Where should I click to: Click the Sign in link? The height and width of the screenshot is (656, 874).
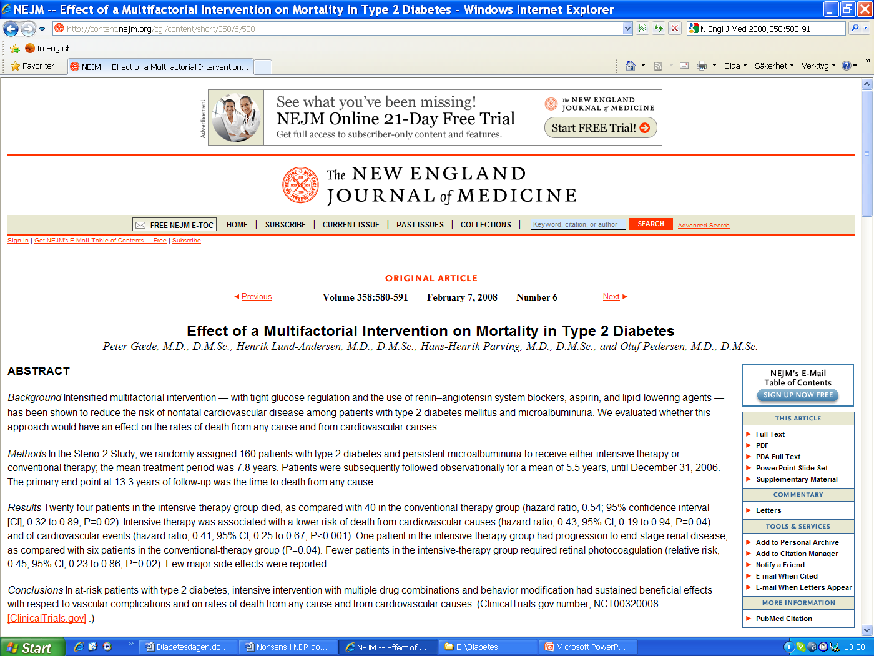[x=18, y=241]
